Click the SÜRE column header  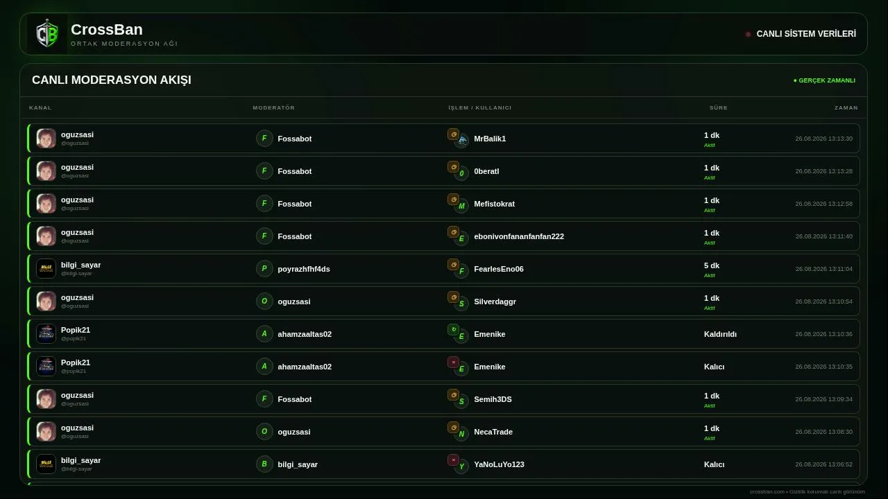(x=719, y=108)
